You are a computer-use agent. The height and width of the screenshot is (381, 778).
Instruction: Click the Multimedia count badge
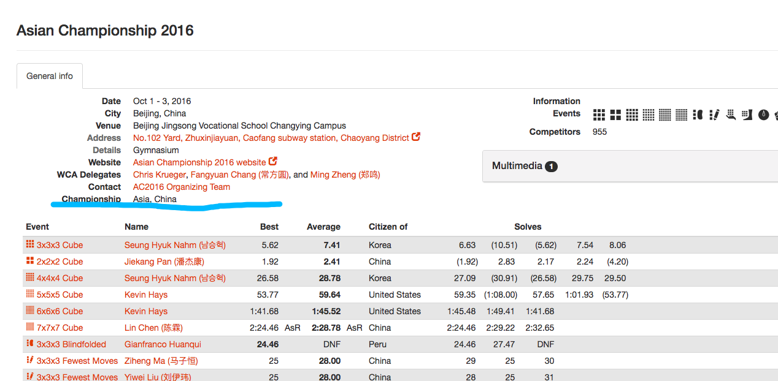coord(551,166)
